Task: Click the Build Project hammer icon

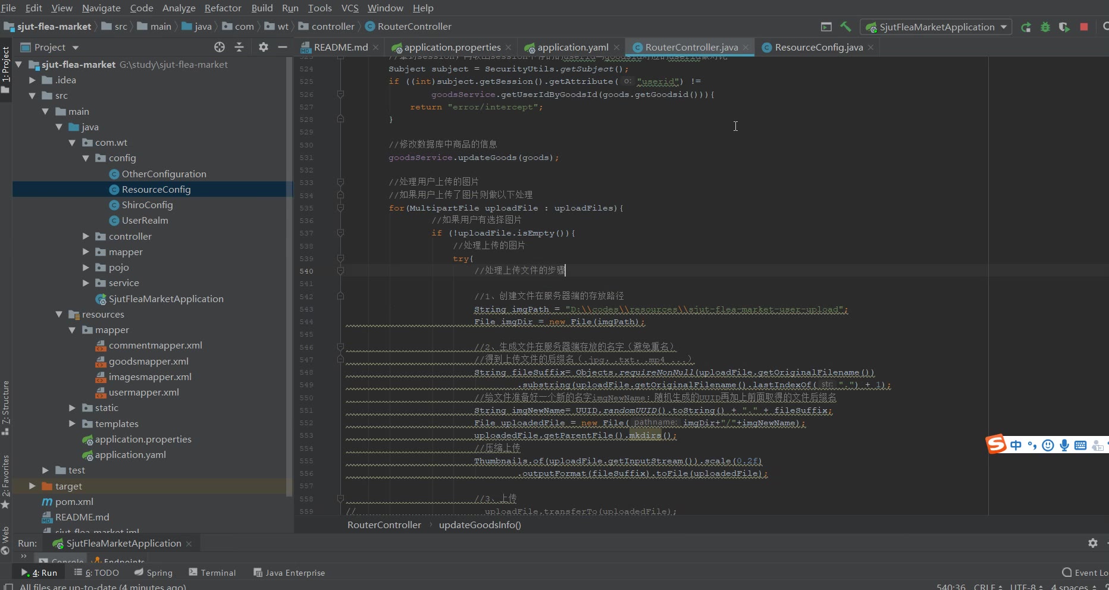Action: tap(845, 27)
